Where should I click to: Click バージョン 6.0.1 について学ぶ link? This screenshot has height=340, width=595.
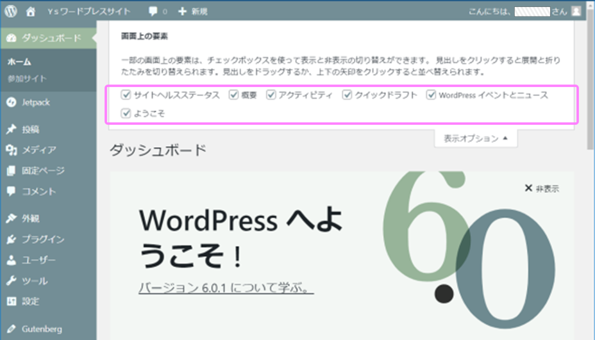[226, 287]
